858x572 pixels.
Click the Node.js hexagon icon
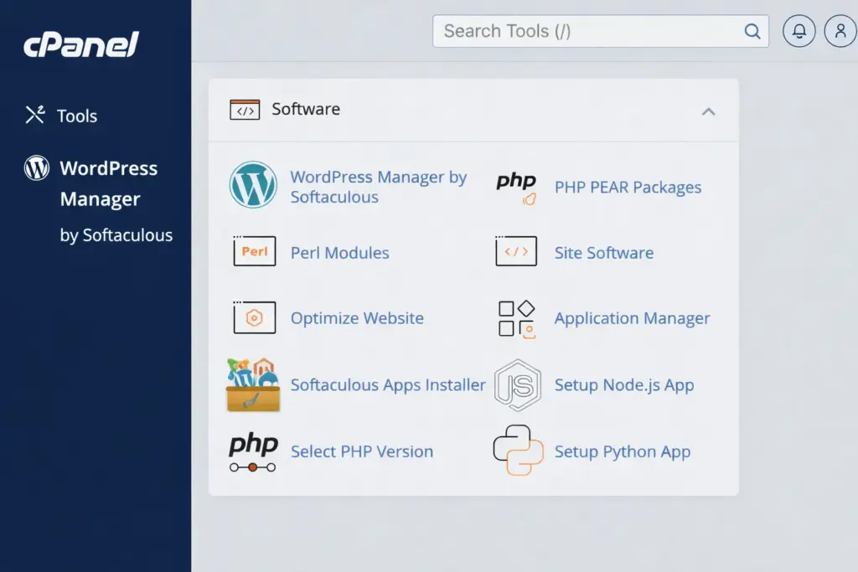pos(517,385)
